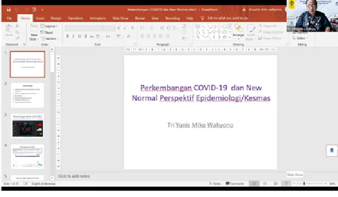This screenshot has height=197, width=338.
Task: Click 'Click to add notes' area
Action: [74, 176]
